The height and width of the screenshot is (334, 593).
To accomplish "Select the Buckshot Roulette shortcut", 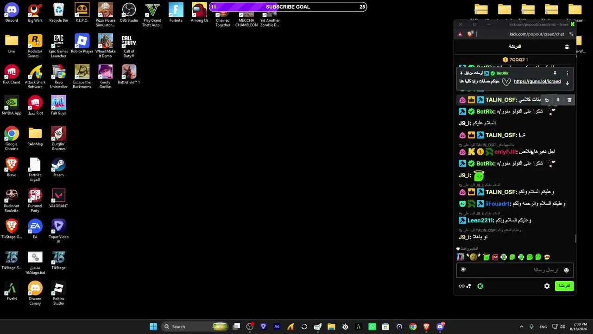I will click(x=12, y=200).
